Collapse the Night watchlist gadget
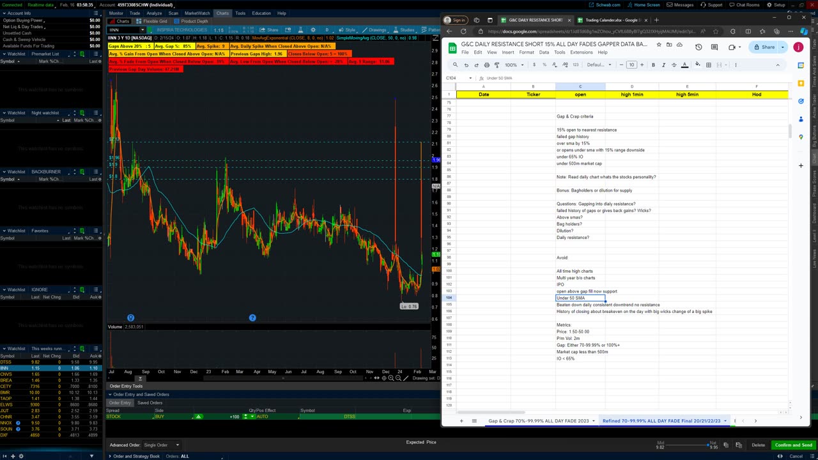 pos(4,112)
